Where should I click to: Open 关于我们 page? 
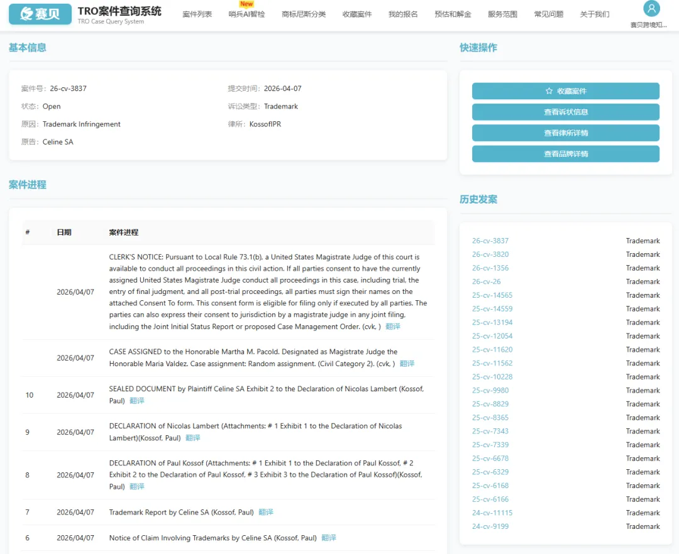coord(595,14)
